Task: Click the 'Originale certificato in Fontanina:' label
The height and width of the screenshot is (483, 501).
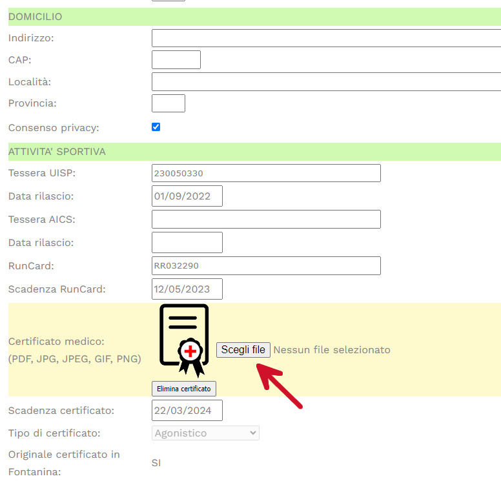Action: 64,463
